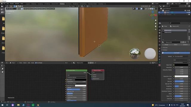
Task: Adjust the Roughness slider in properties panel
Action: (x=181, y=86)
